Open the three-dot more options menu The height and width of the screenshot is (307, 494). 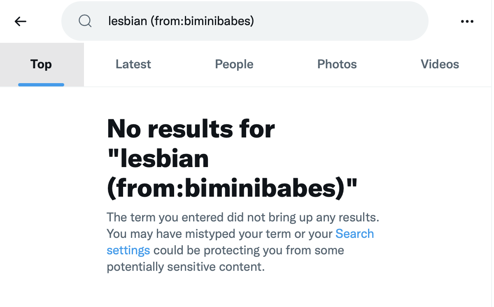(467, 21)
